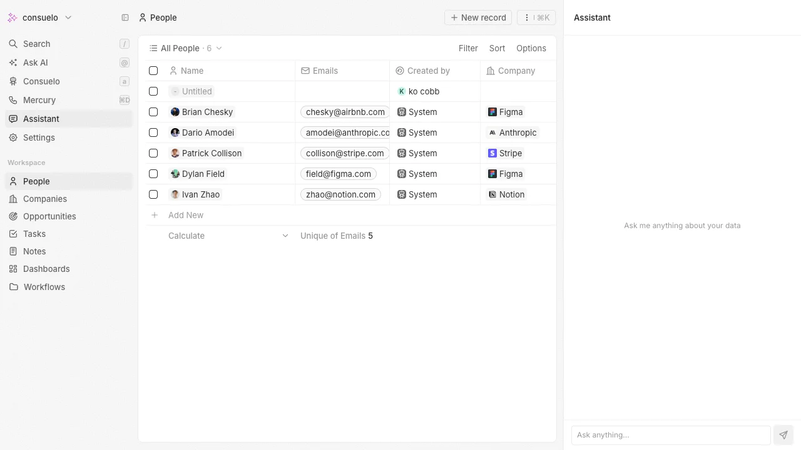Image resolution: width=801 pixels, height=450 pixels.
Task: Open Settings from the sidebar
Action: coord(38,137)
